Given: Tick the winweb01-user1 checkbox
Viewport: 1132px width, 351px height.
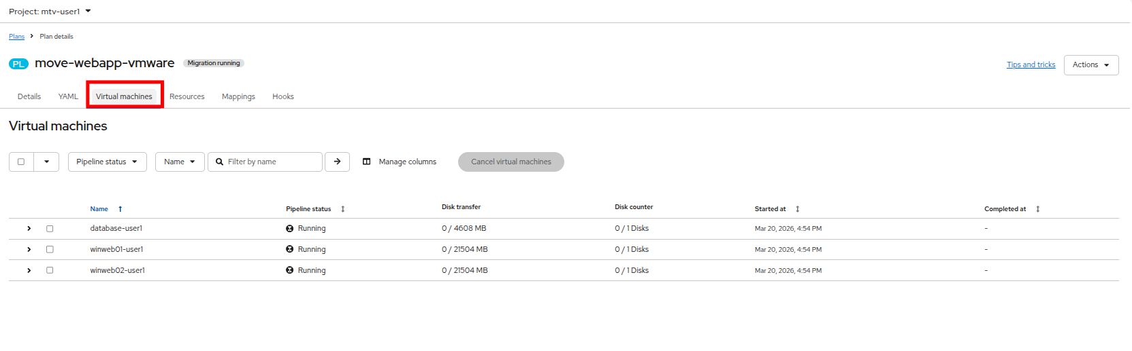Looking at the screenshot, I should pos(50,249).
